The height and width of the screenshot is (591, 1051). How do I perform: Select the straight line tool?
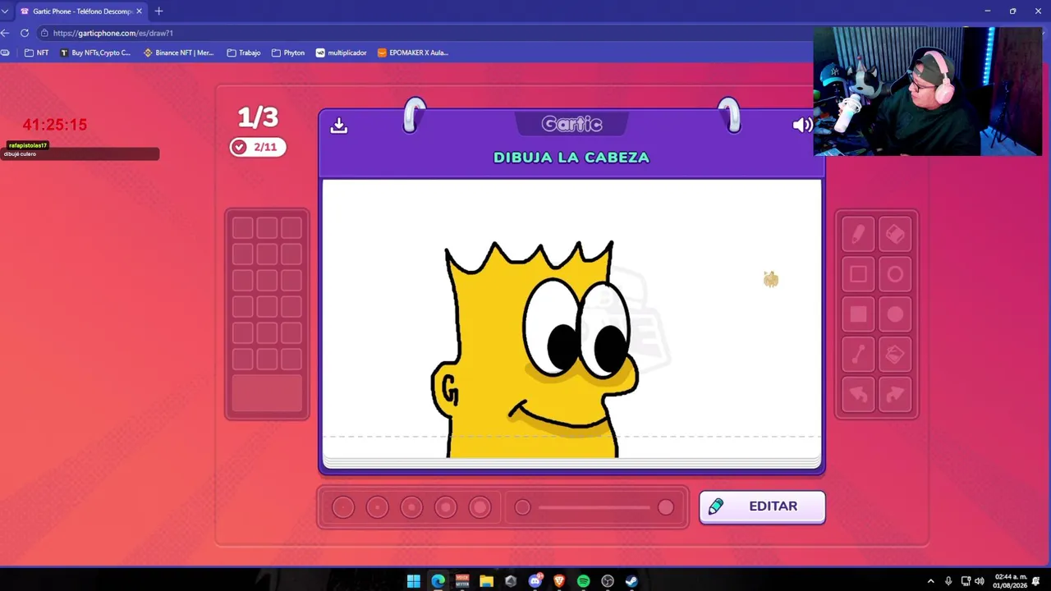coord(858,355)
